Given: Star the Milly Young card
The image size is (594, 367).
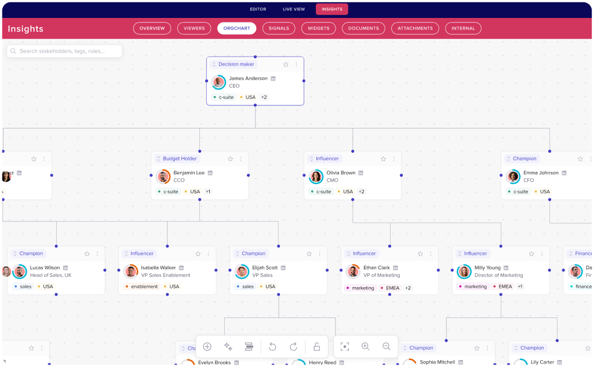Looking at the screenshot, I should (531, 254).
